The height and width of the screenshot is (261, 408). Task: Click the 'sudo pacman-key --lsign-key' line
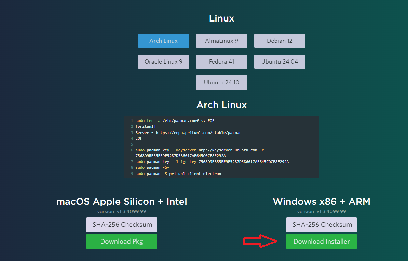click(x=212, y=162)
